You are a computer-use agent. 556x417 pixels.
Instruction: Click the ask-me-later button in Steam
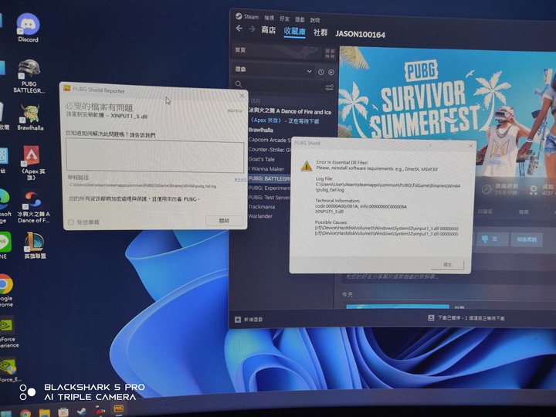527,239
